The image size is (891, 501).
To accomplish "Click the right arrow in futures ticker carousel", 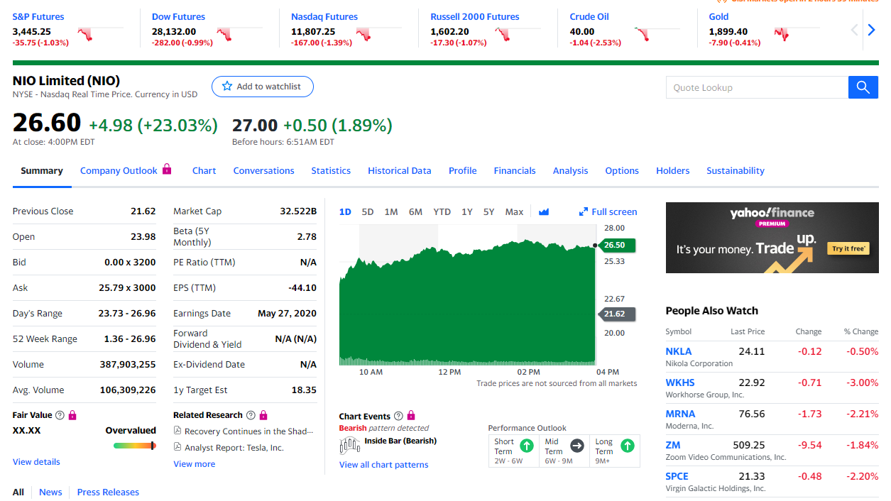I will (871, 31).
